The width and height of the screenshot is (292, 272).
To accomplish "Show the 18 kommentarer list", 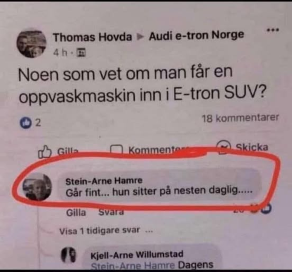I will pos(240,118).
